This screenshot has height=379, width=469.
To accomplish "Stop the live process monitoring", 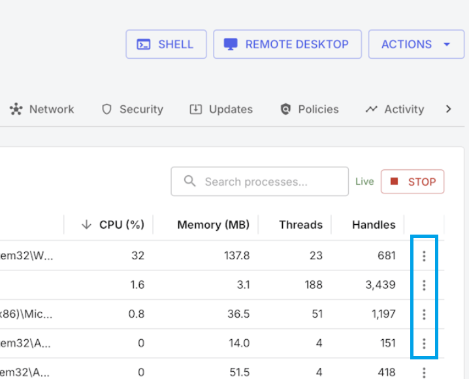I will point(412,182).
